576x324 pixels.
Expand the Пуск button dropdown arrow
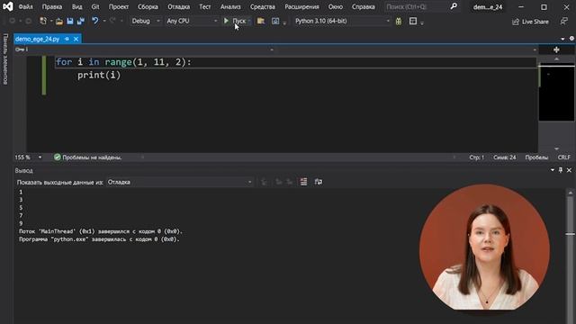click(249, 22)
